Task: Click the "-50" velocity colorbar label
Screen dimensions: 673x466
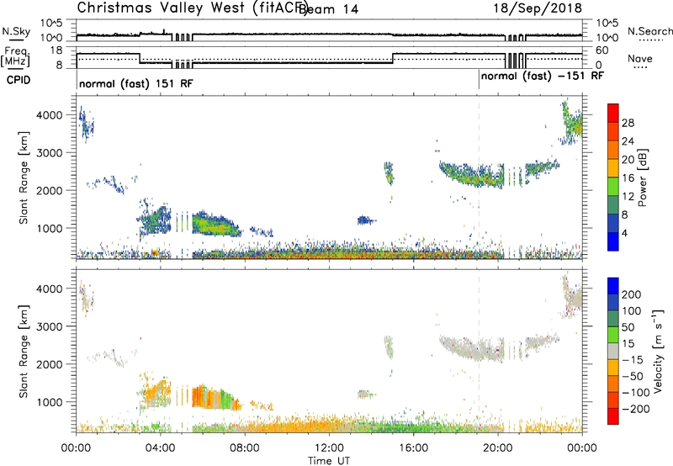Action: 633,376
